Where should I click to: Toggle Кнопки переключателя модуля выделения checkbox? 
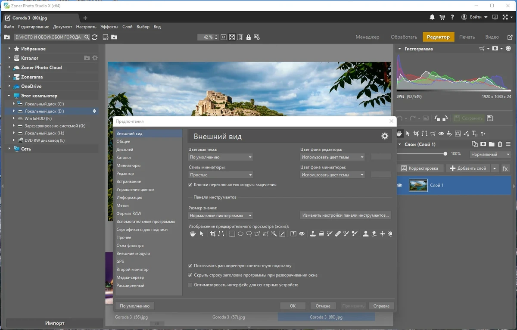[x=190, y=184]
